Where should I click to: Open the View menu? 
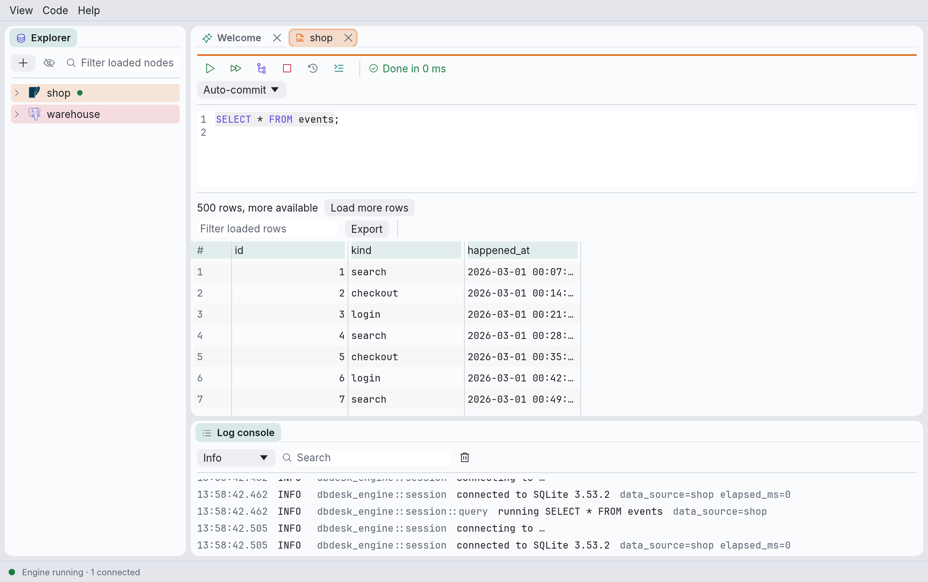(21, 10)
